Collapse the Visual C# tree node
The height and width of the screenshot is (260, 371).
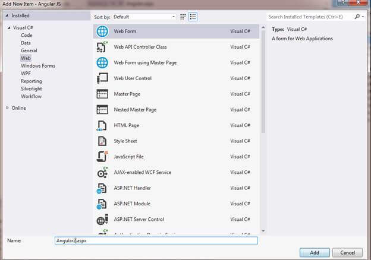(x=9, y=28)
